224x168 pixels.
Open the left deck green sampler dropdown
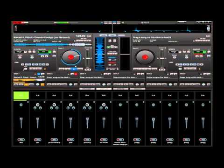tap(45, 52)
